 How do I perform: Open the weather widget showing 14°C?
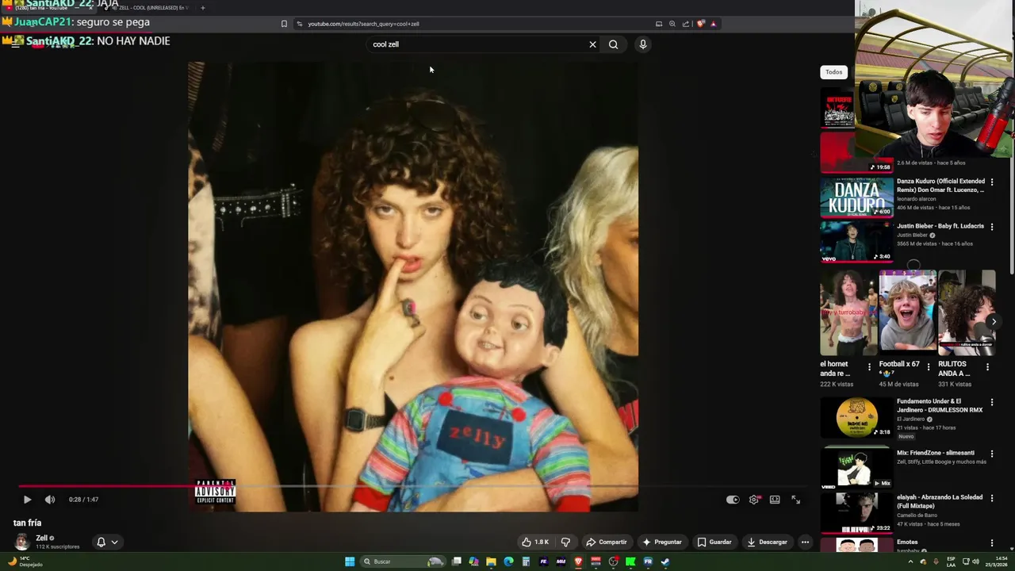(24, 561)
